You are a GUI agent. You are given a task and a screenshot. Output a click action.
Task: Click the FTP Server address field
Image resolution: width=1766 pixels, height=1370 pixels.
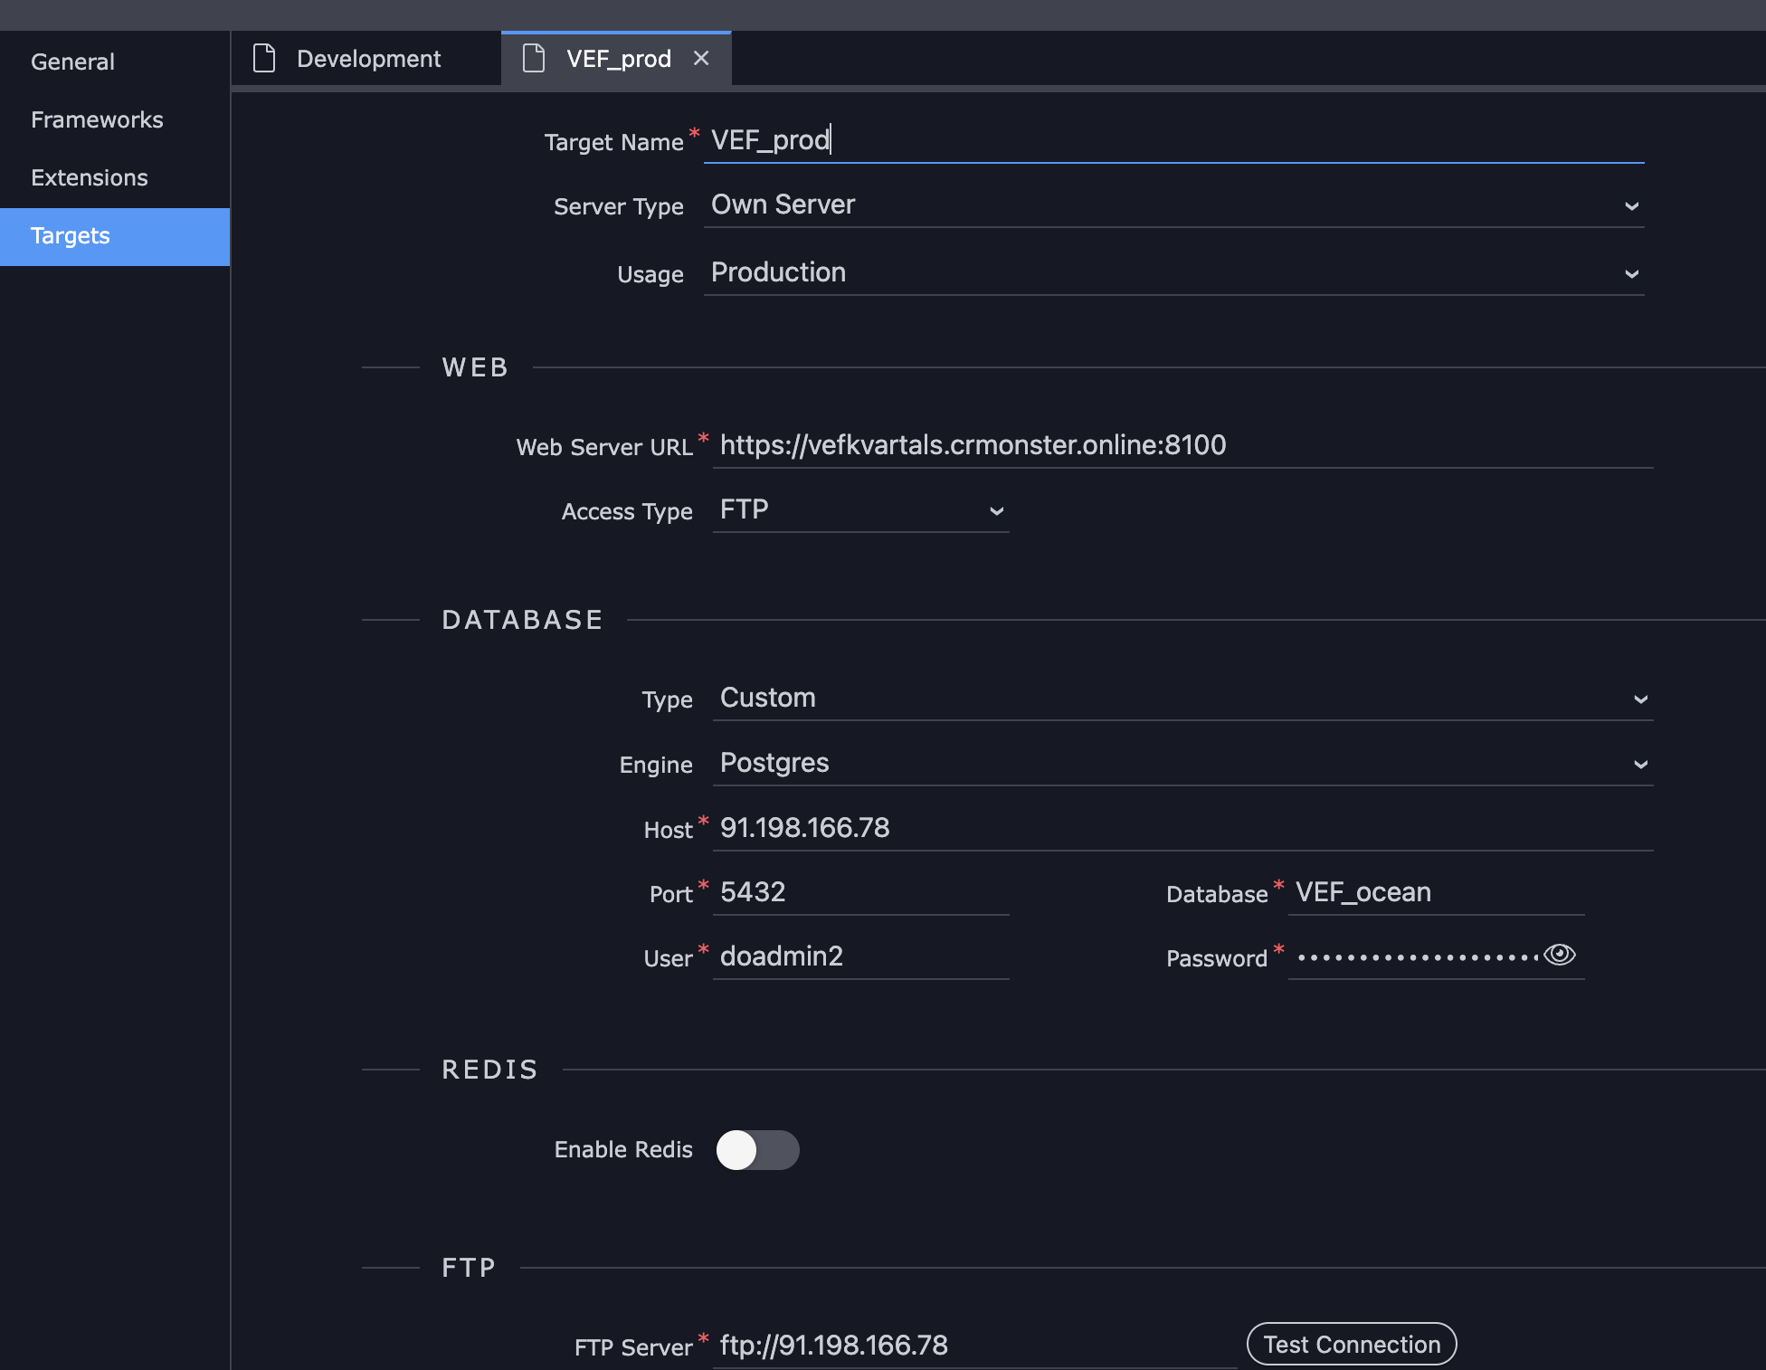click(974, 1346)
